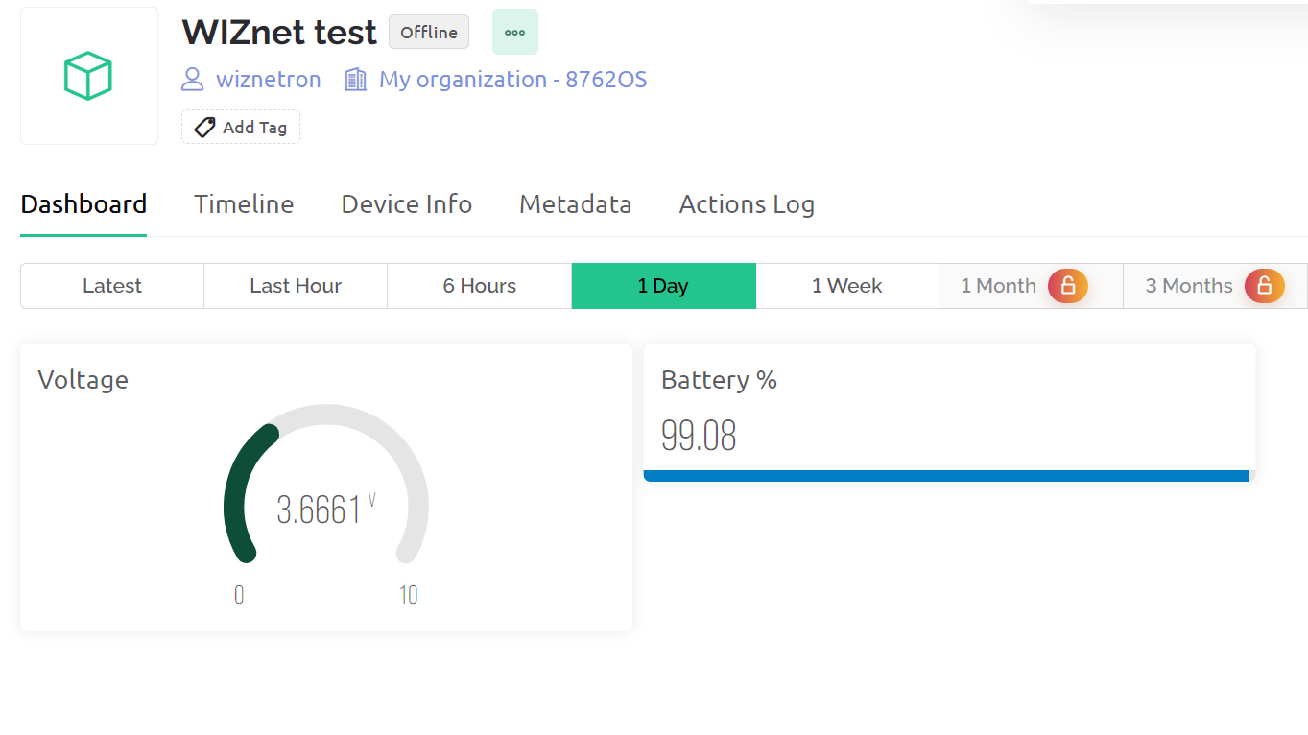Switch to the Timeline tab

[x=244, y=204]
